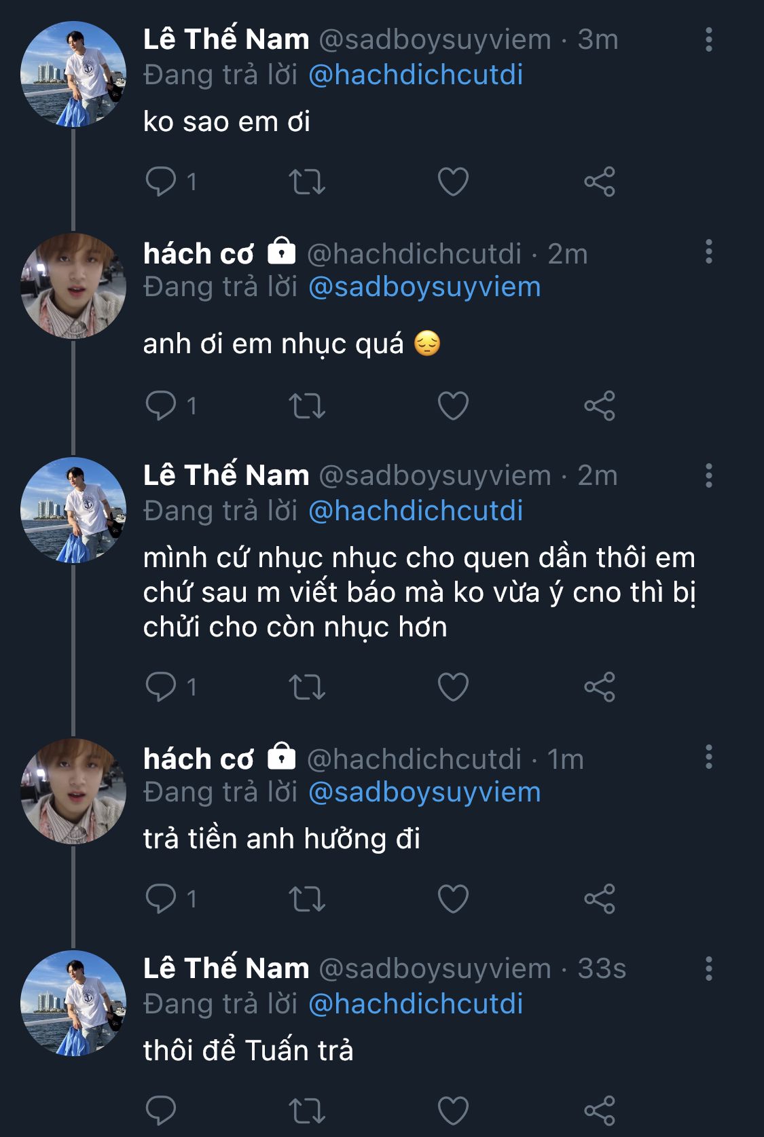Share the "anh ơi em nhục quá" tweet
Screen dimensions: 764x1137
(x=599, y=405)
